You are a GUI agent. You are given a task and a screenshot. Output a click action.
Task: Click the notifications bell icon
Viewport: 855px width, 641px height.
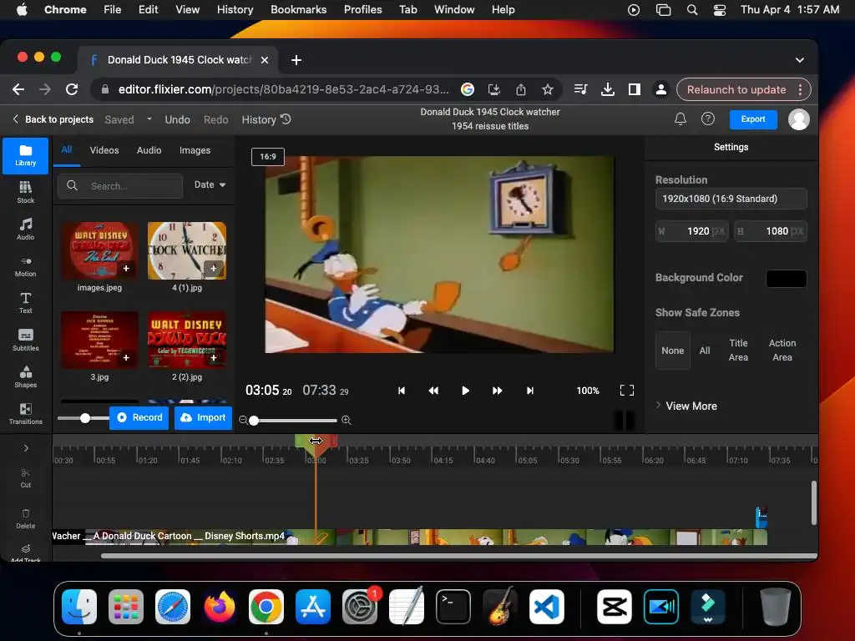point(680,119)
